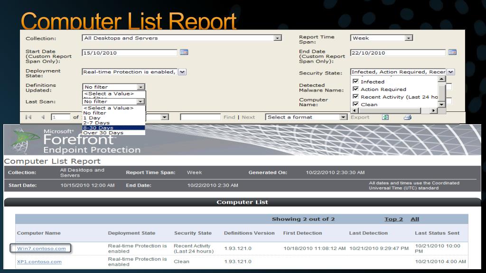Click the page number input field
Viewport: 486px width, 273px height.
pos(60,117)
